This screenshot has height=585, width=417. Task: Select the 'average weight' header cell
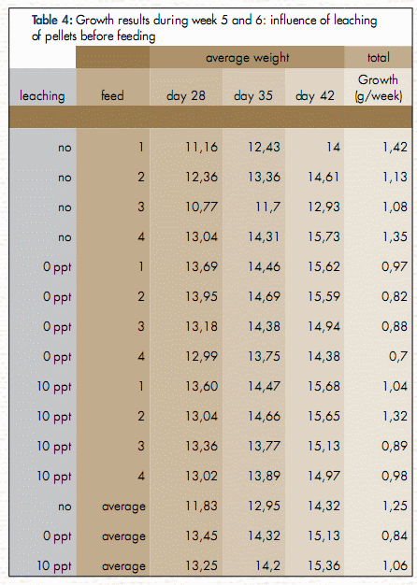click(247, 57)
